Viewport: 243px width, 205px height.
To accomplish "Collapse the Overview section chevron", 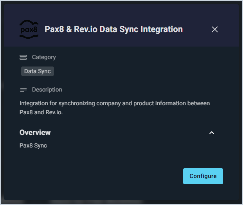I will (x=212, y=133).
